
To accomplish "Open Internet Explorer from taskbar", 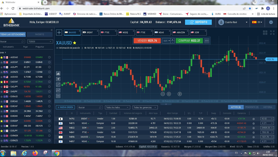I will coord(24,153).
